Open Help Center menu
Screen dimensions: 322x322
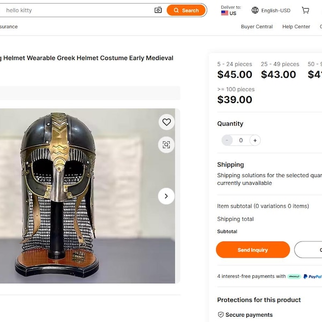(296, 27)
